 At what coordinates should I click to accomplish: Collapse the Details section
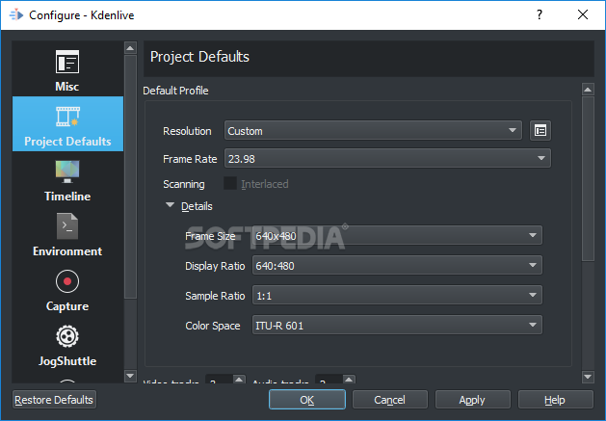[171, 205]
